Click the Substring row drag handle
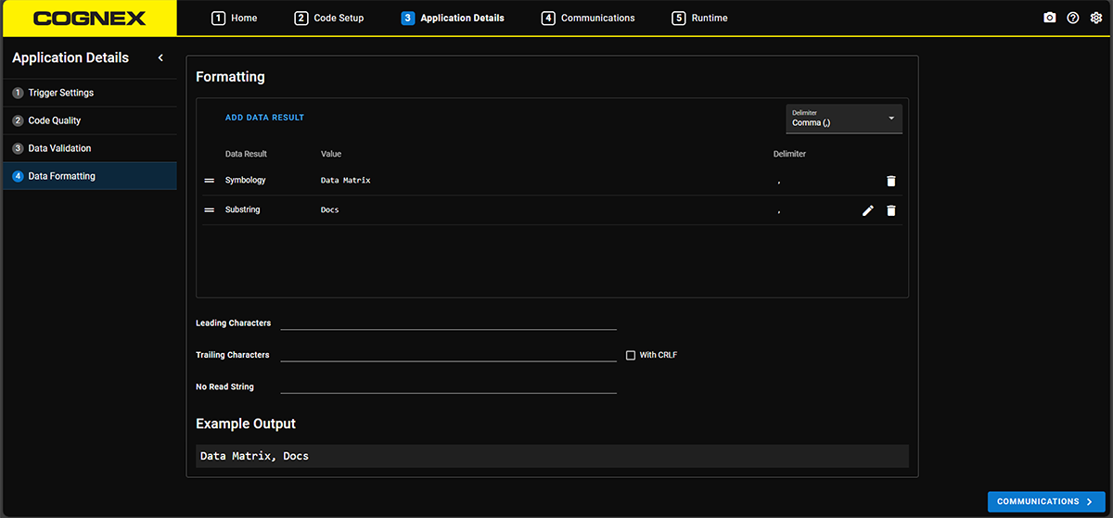Image resolution: width=1113 pixels, height=518 pixels. 210,210
